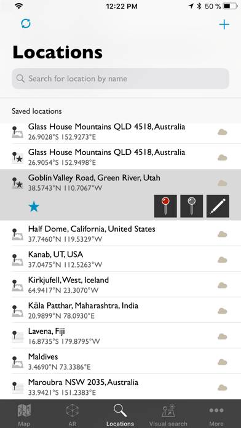Toggle the blue favorite star
Image resolution: width=241 pixels, height=428 pixels.
click(34, 207)
